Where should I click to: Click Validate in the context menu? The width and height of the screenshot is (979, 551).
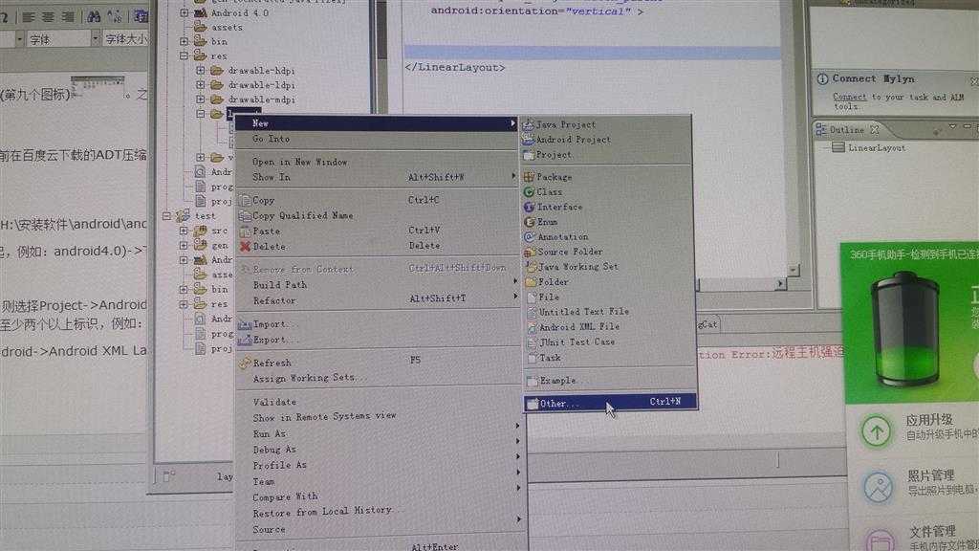(x=378, y=402)
